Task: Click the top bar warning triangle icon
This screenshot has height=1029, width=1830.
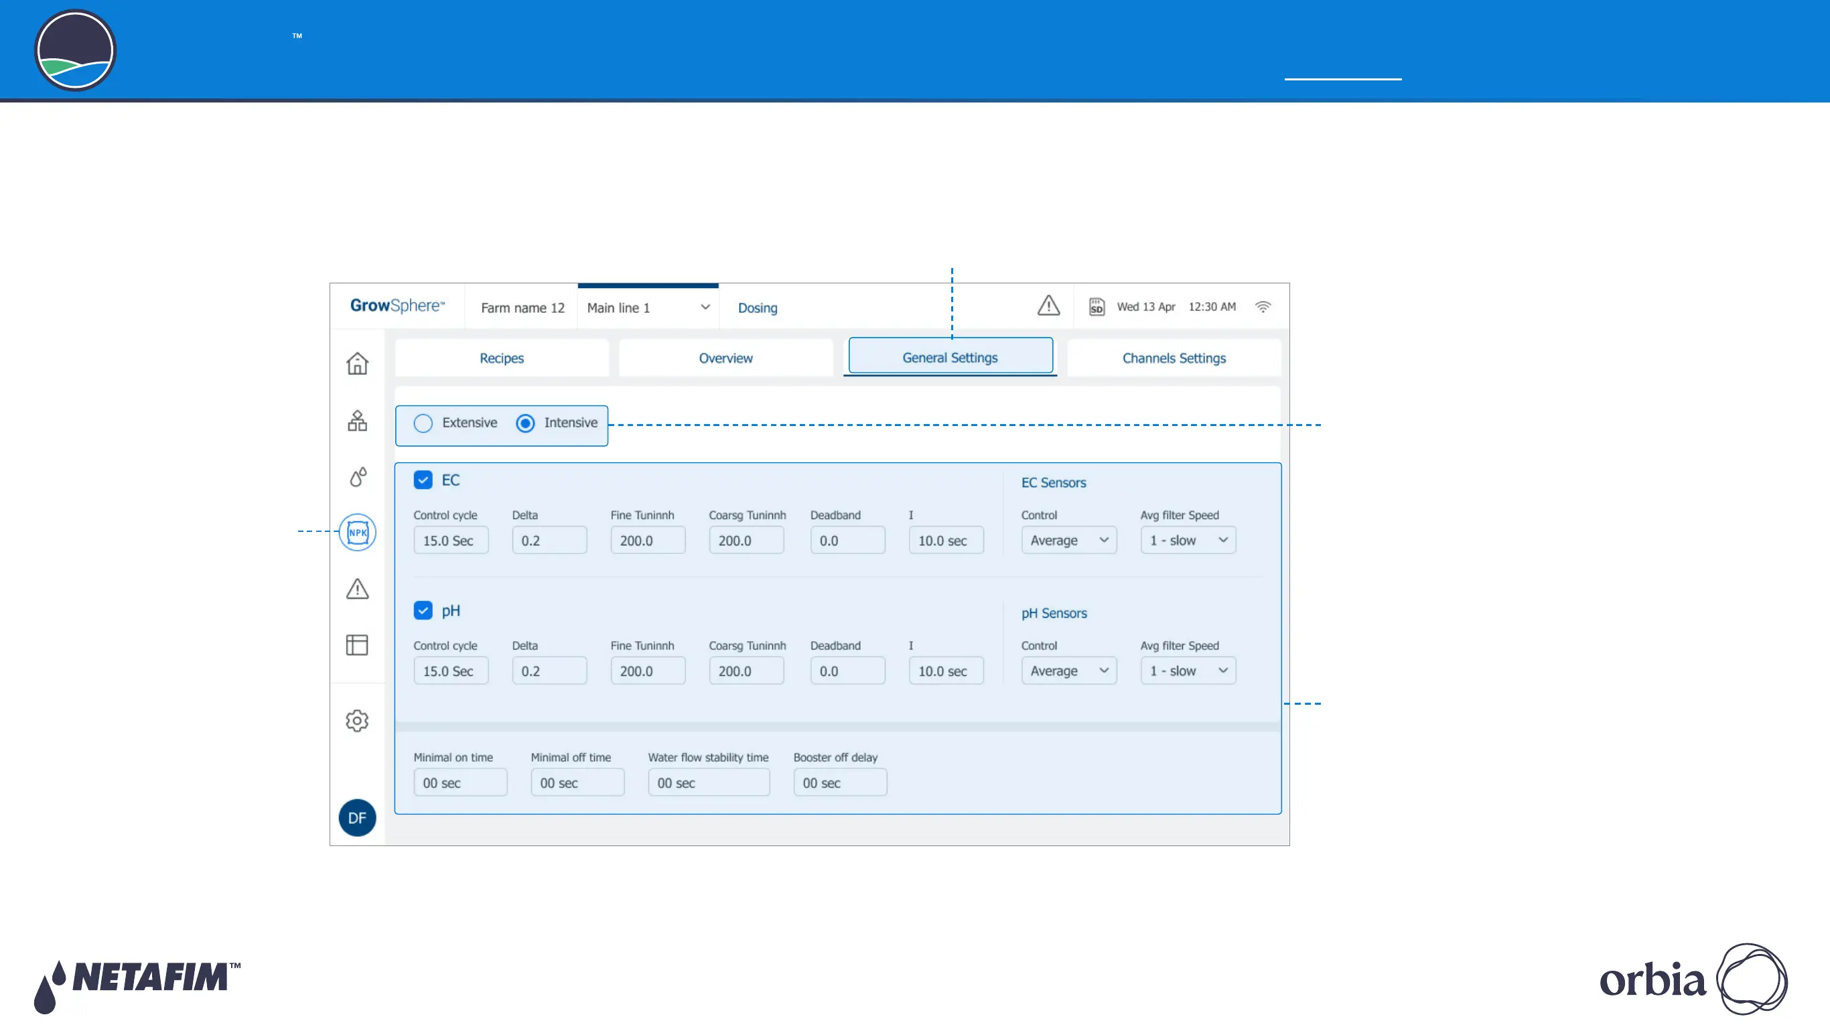Action: [1048, 305]
